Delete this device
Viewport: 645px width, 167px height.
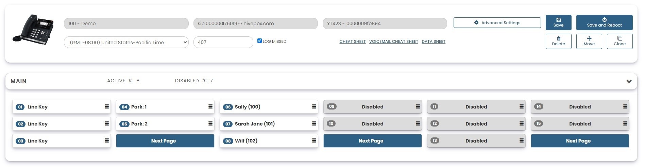click(559, 41)
